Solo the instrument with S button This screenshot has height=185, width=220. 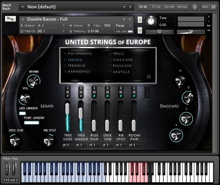[x=140, y=20]
